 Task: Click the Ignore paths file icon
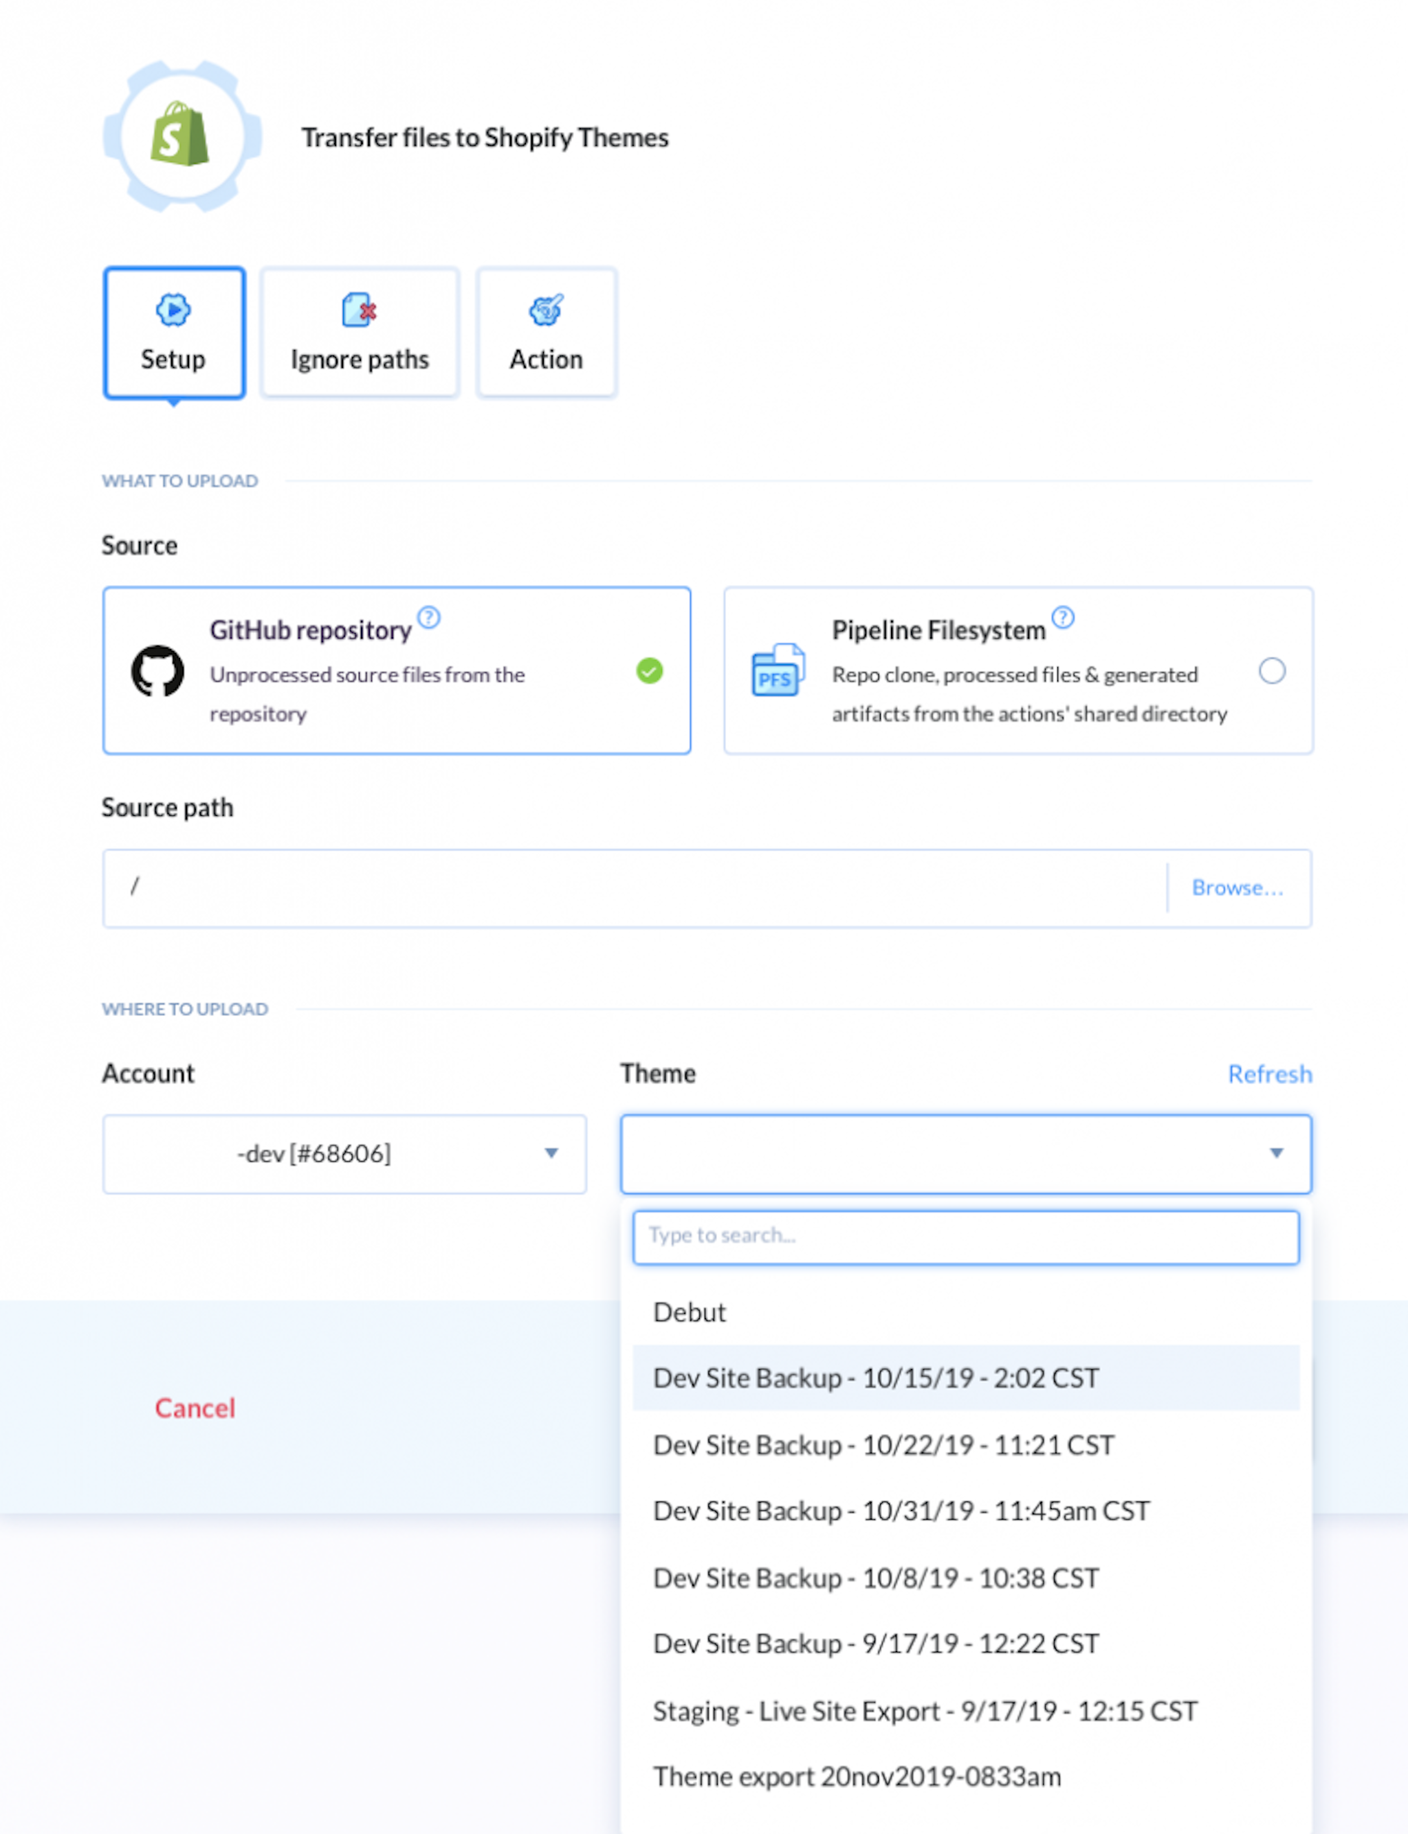point(360,310)
